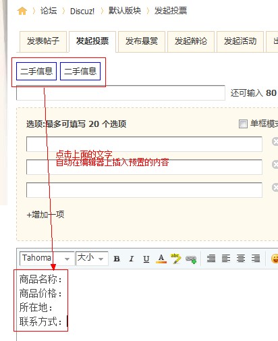
Task: Switch to the 发起辩论 tab
Action: coord(191,41)
